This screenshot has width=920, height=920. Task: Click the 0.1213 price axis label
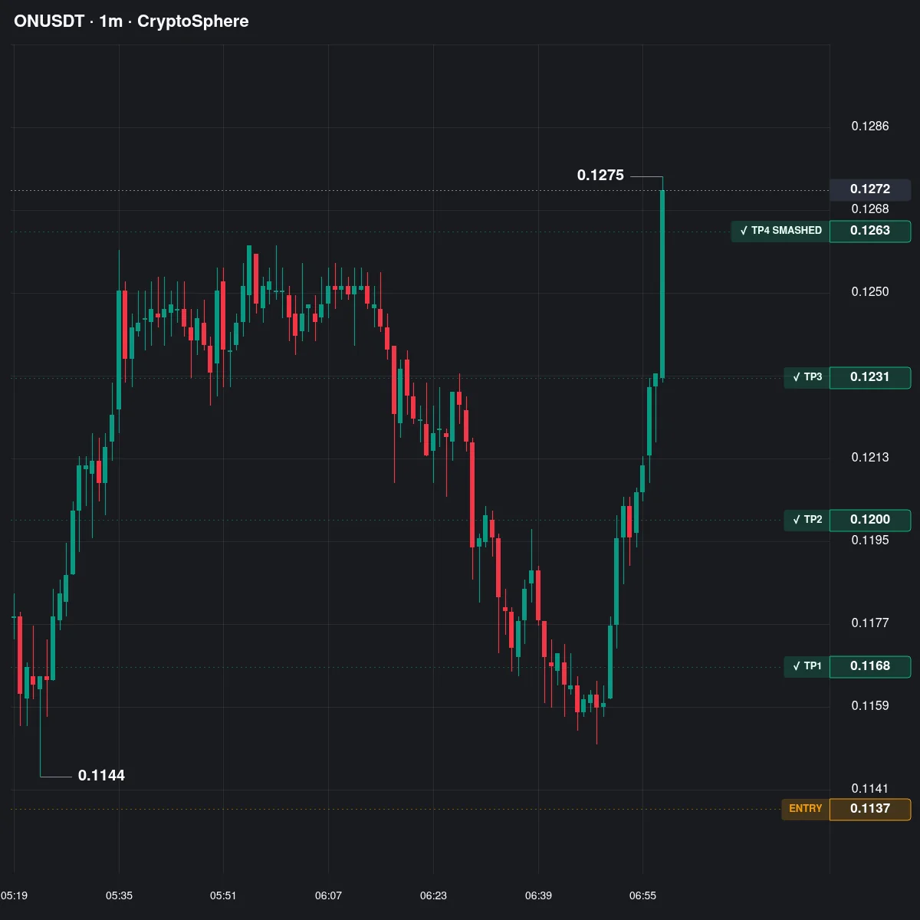870,458
